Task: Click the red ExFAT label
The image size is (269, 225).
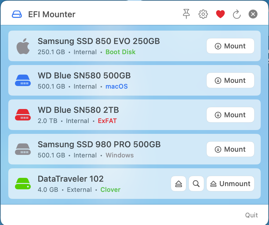Action: tap(107, 121)
